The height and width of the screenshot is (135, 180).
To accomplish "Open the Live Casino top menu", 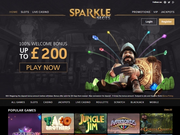I will (40, 12).
